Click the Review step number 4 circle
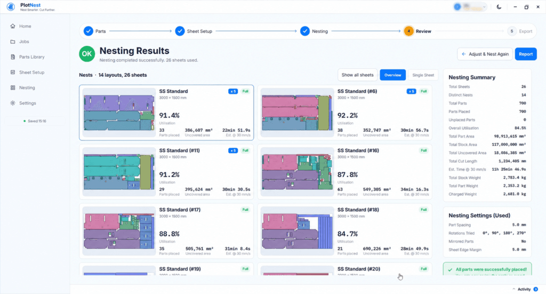 click(x=408, y=31)
